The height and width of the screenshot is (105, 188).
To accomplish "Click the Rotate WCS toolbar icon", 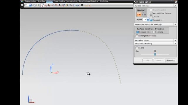I will [x=53, y=5].
